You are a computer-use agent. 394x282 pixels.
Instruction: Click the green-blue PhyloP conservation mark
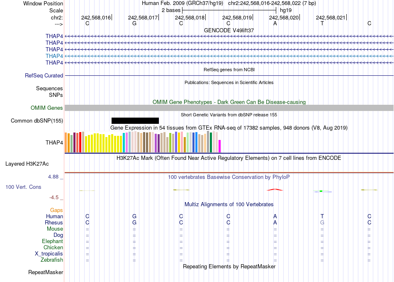322,191
